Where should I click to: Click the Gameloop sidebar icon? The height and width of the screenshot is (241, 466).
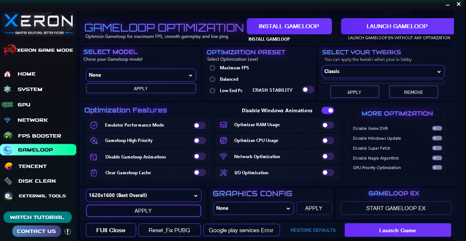8,150
